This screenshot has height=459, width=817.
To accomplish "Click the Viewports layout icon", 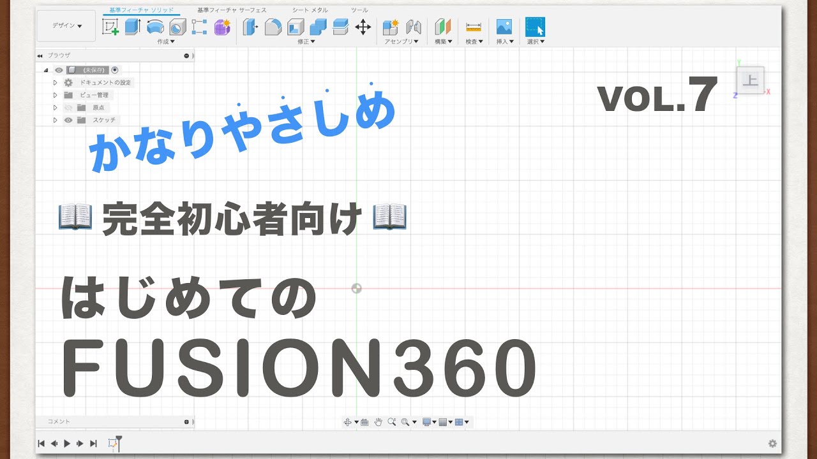I will click(459, 422).
